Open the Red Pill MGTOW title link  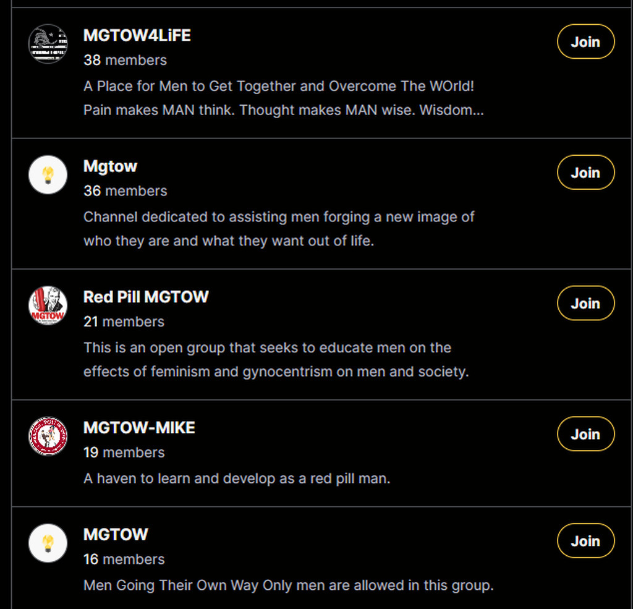146,297
